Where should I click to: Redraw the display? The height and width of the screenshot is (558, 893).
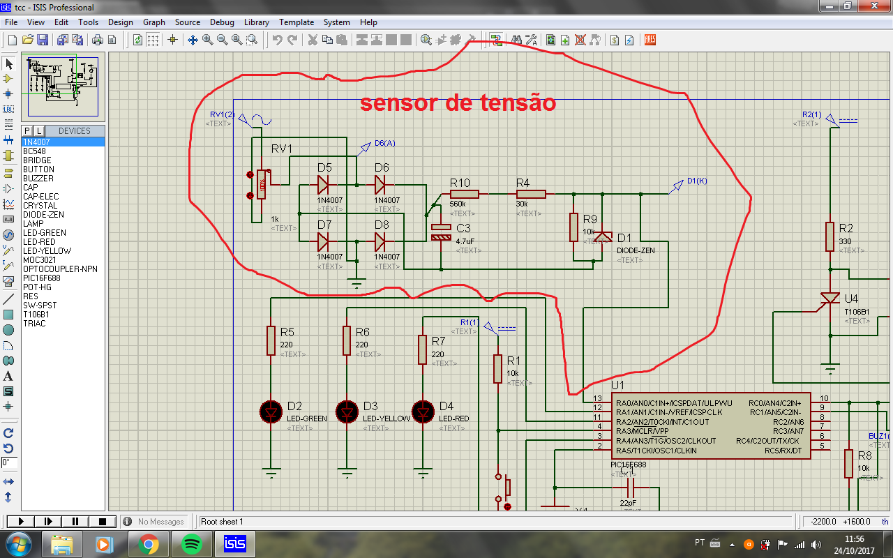[138, 40]
